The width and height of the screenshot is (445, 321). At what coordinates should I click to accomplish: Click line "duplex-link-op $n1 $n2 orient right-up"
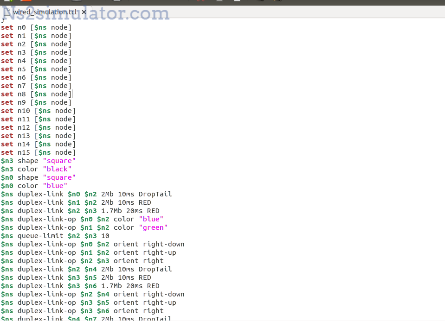(x=89, y=252)
